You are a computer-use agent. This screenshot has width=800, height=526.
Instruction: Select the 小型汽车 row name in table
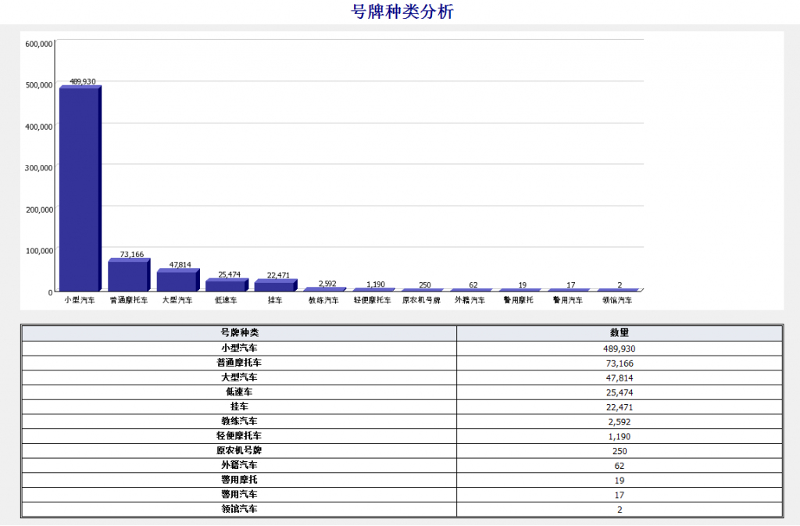coord(239,348)
